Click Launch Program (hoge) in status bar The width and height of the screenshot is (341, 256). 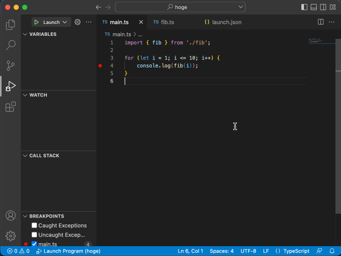coord(68,251)
